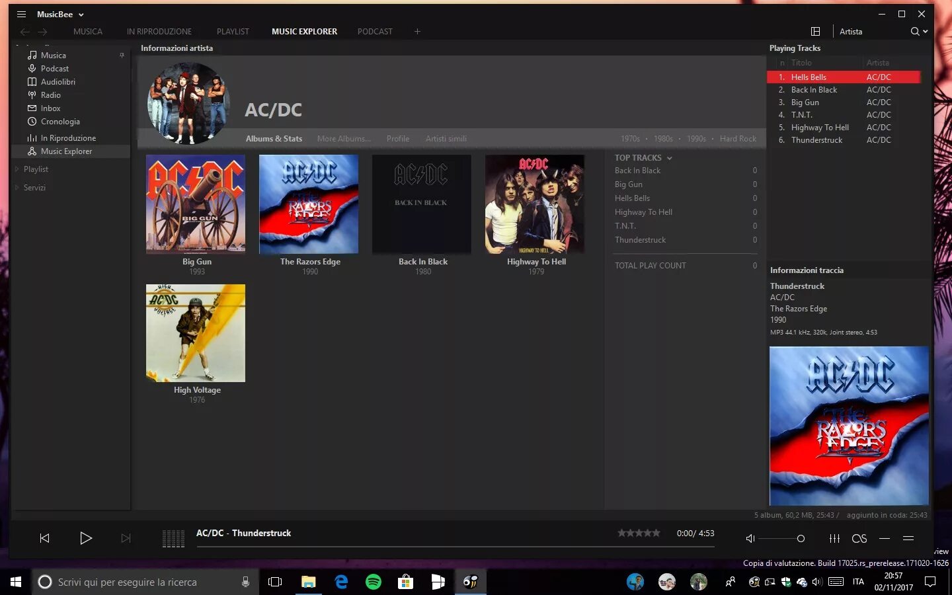Screen dimensions: 952x595
Task: Skip to previous track
Action: [44, 538]
